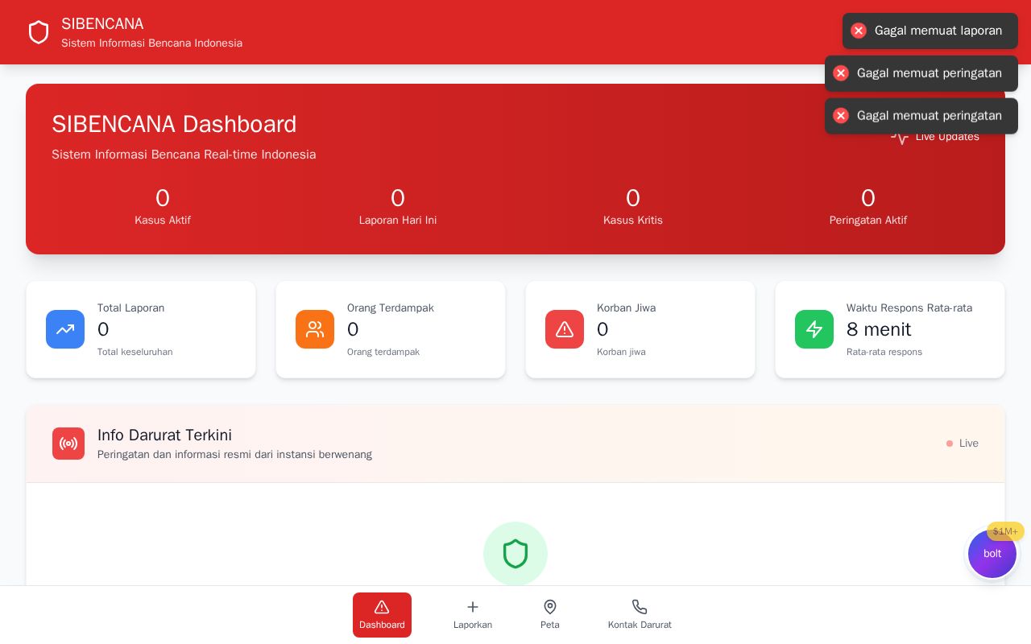The width and height of the screenshot is (1031, 644).
Task: Go to the Peta map tab
Action: (550, 615)
